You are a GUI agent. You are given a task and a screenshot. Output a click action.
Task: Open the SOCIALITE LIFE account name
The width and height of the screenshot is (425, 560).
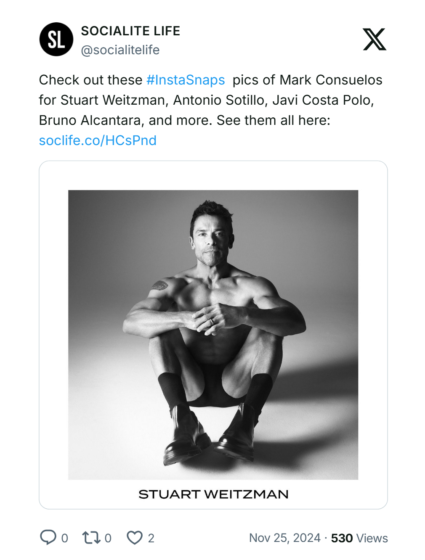click(x=130, y=31)
